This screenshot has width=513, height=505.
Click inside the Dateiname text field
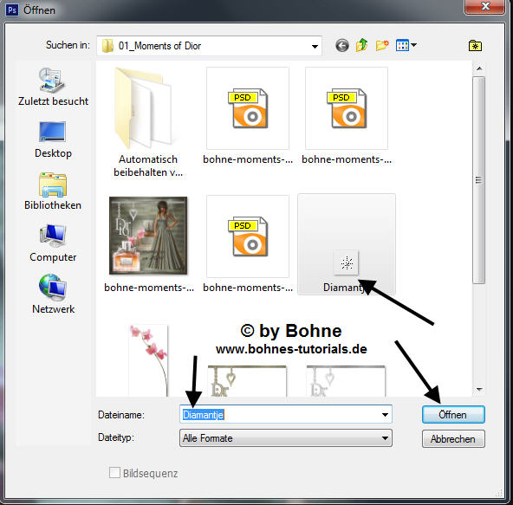coord(280,415)
